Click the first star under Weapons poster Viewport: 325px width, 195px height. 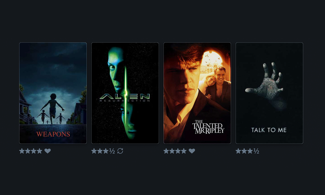22,151
